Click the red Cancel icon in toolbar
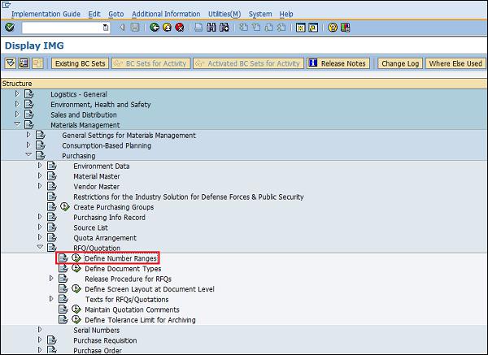The image size is (488, 355). [x=179, y=28]
